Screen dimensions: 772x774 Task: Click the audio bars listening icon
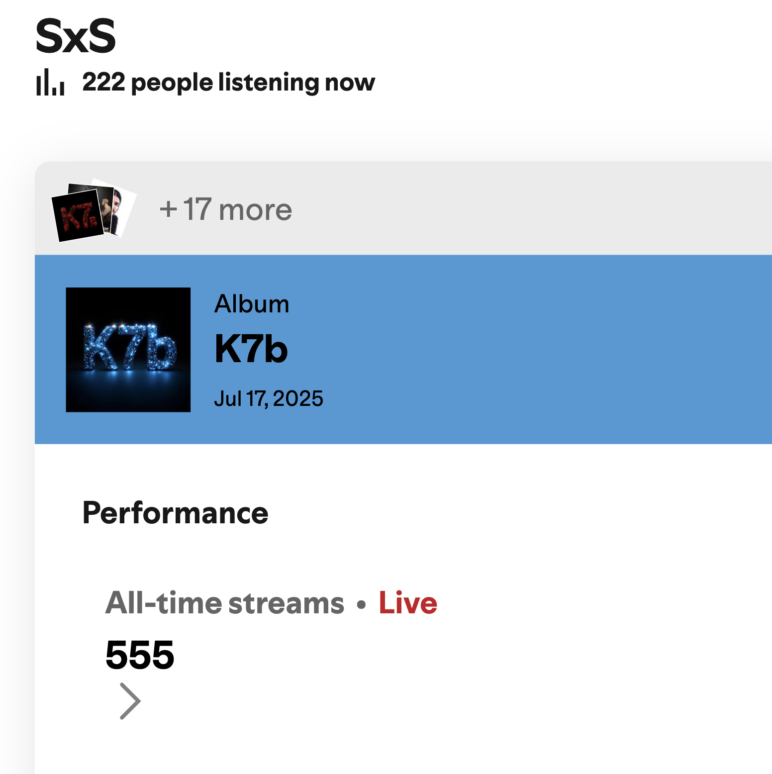click(x=50, y=83)
